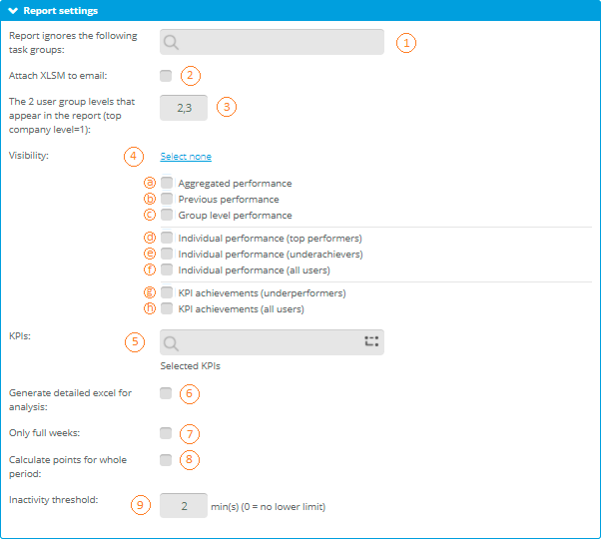Check Individual performance (top performers)
601x539 pixels.
[167, 239]
